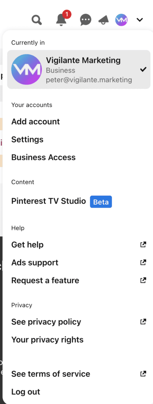Click the external-link icon beside Get help
Screen dimensions: 153x404
(143, 245)
